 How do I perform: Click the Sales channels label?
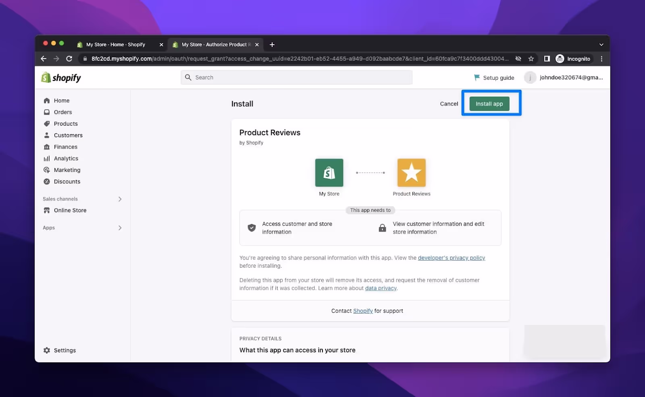(x=60, y=199)
